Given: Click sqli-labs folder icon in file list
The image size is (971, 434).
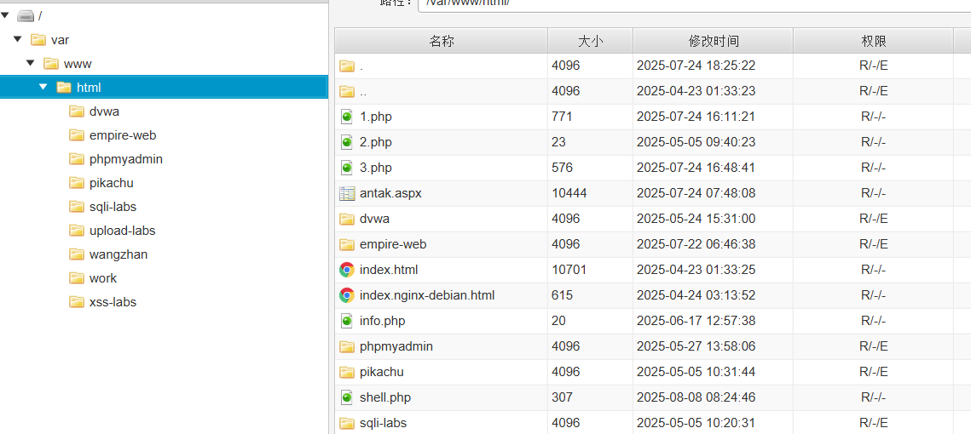Looking at the screenshot, I should (347, 423).
